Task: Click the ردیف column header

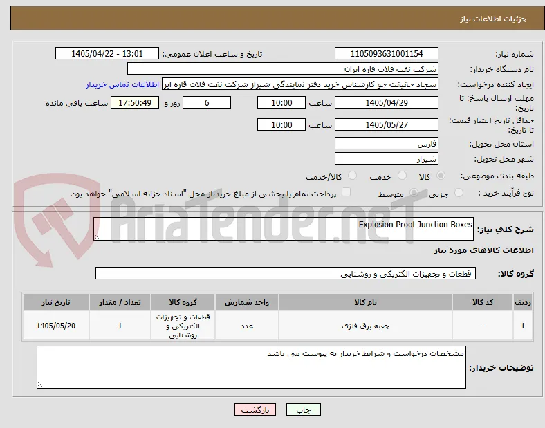Action: coord(523,302)
